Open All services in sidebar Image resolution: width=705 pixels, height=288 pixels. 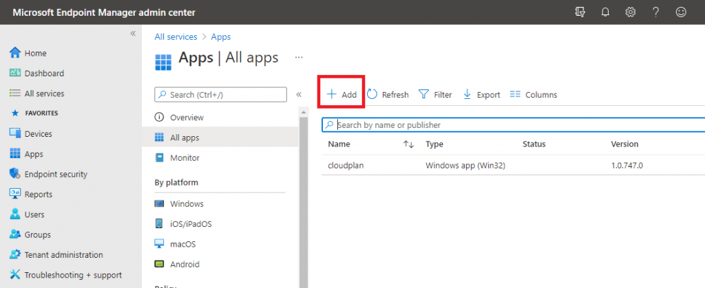click(44, 93)
